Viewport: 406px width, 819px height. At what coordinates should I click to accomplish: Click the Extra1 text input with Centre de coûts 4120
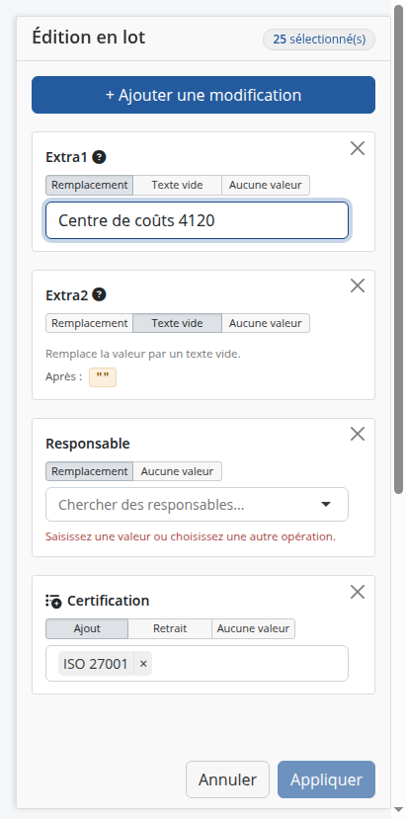click(197, 220)
